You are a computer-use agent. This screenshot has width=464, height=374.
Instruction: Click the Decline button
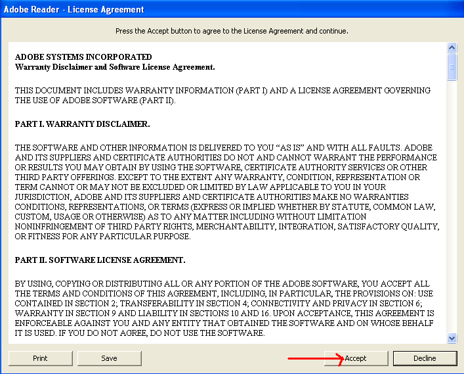tap(425, 358)
